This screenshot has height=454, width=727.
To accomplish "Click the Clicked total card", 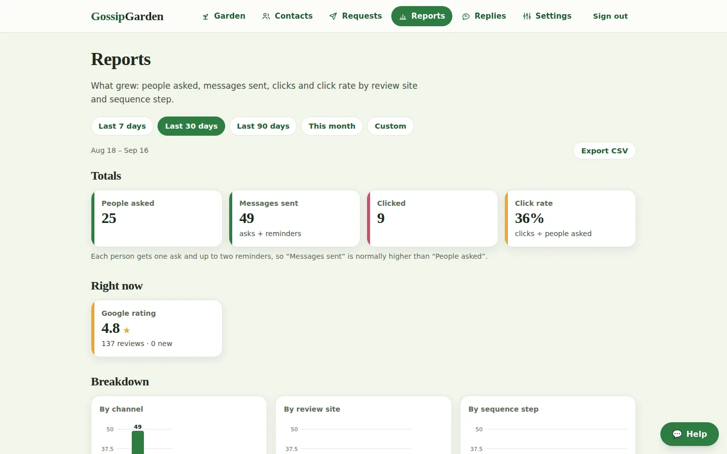I will click(x=433, y=218).
